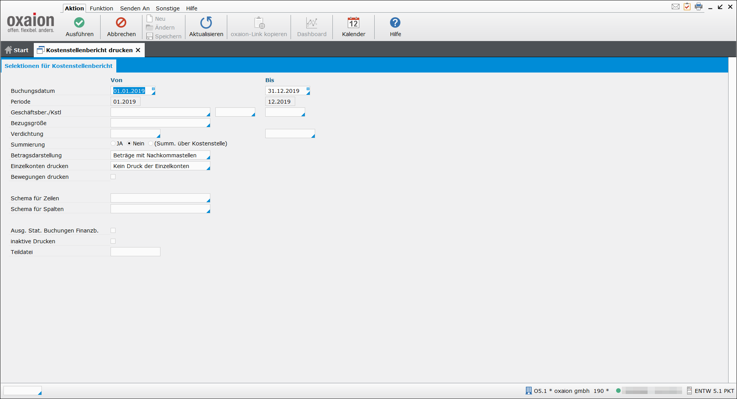Click the restore window arrow icon
The width and height of the screenshot is (737, 399).
point(720,7)
